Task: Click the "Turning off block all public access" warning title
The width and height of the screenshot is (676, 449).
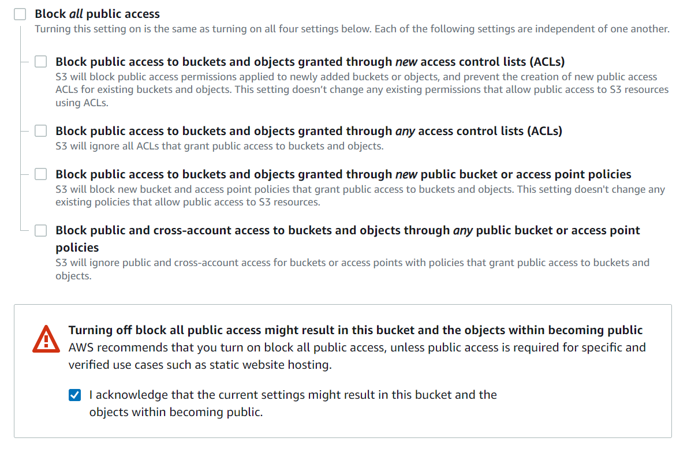Action: tap(355, 330)
